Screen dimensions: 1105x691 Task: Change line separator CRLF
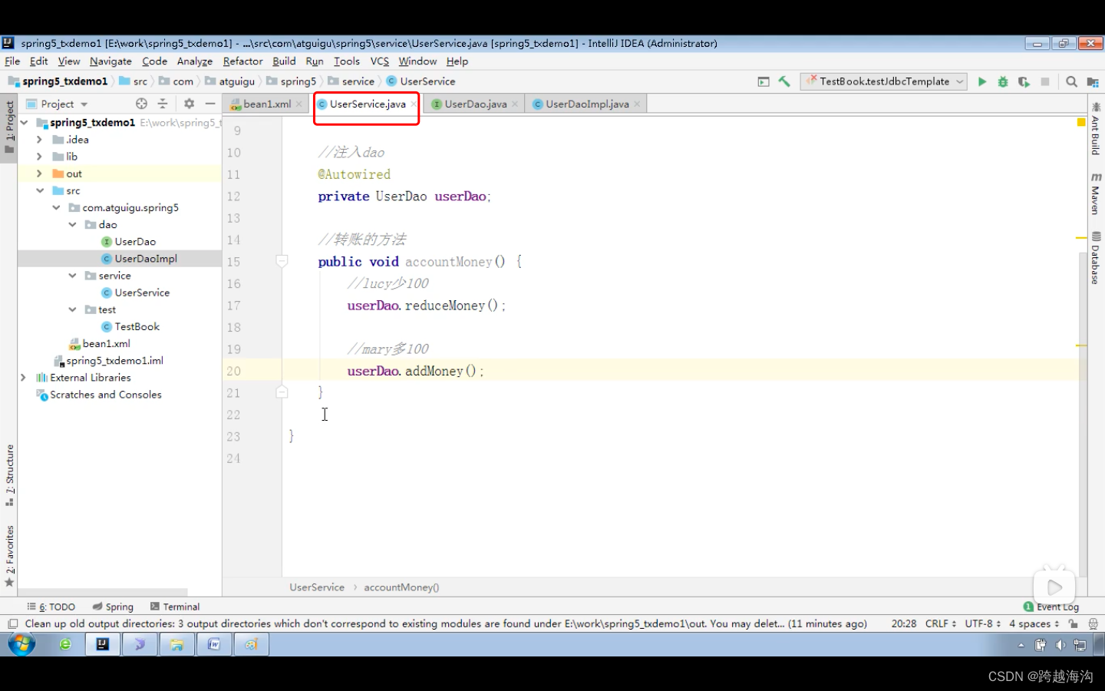[x=940, y=624]
